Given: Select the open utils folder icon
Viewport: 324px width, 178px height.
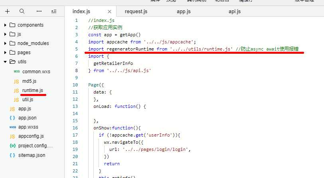Looking at the screenshot, I should 12,61.
